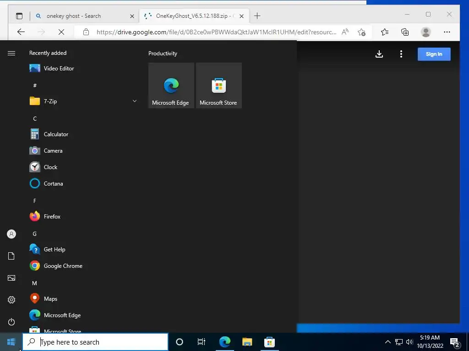Launch the Camera app
The width and height of the screenshot is (469, 351).
82,151
